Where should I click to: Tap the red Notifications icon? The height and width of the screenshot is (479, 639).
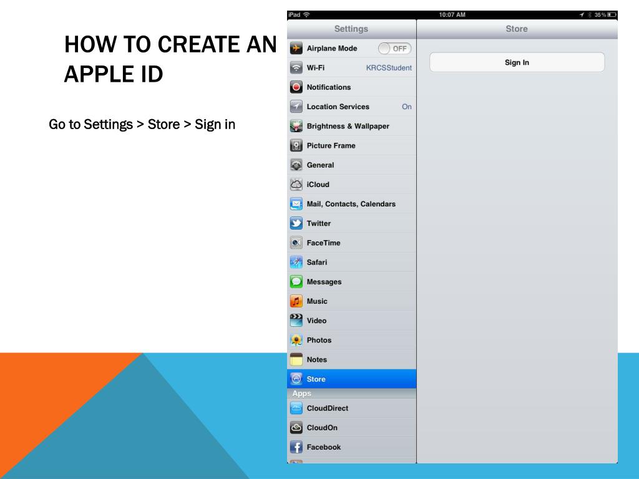(x=296, y=87)
